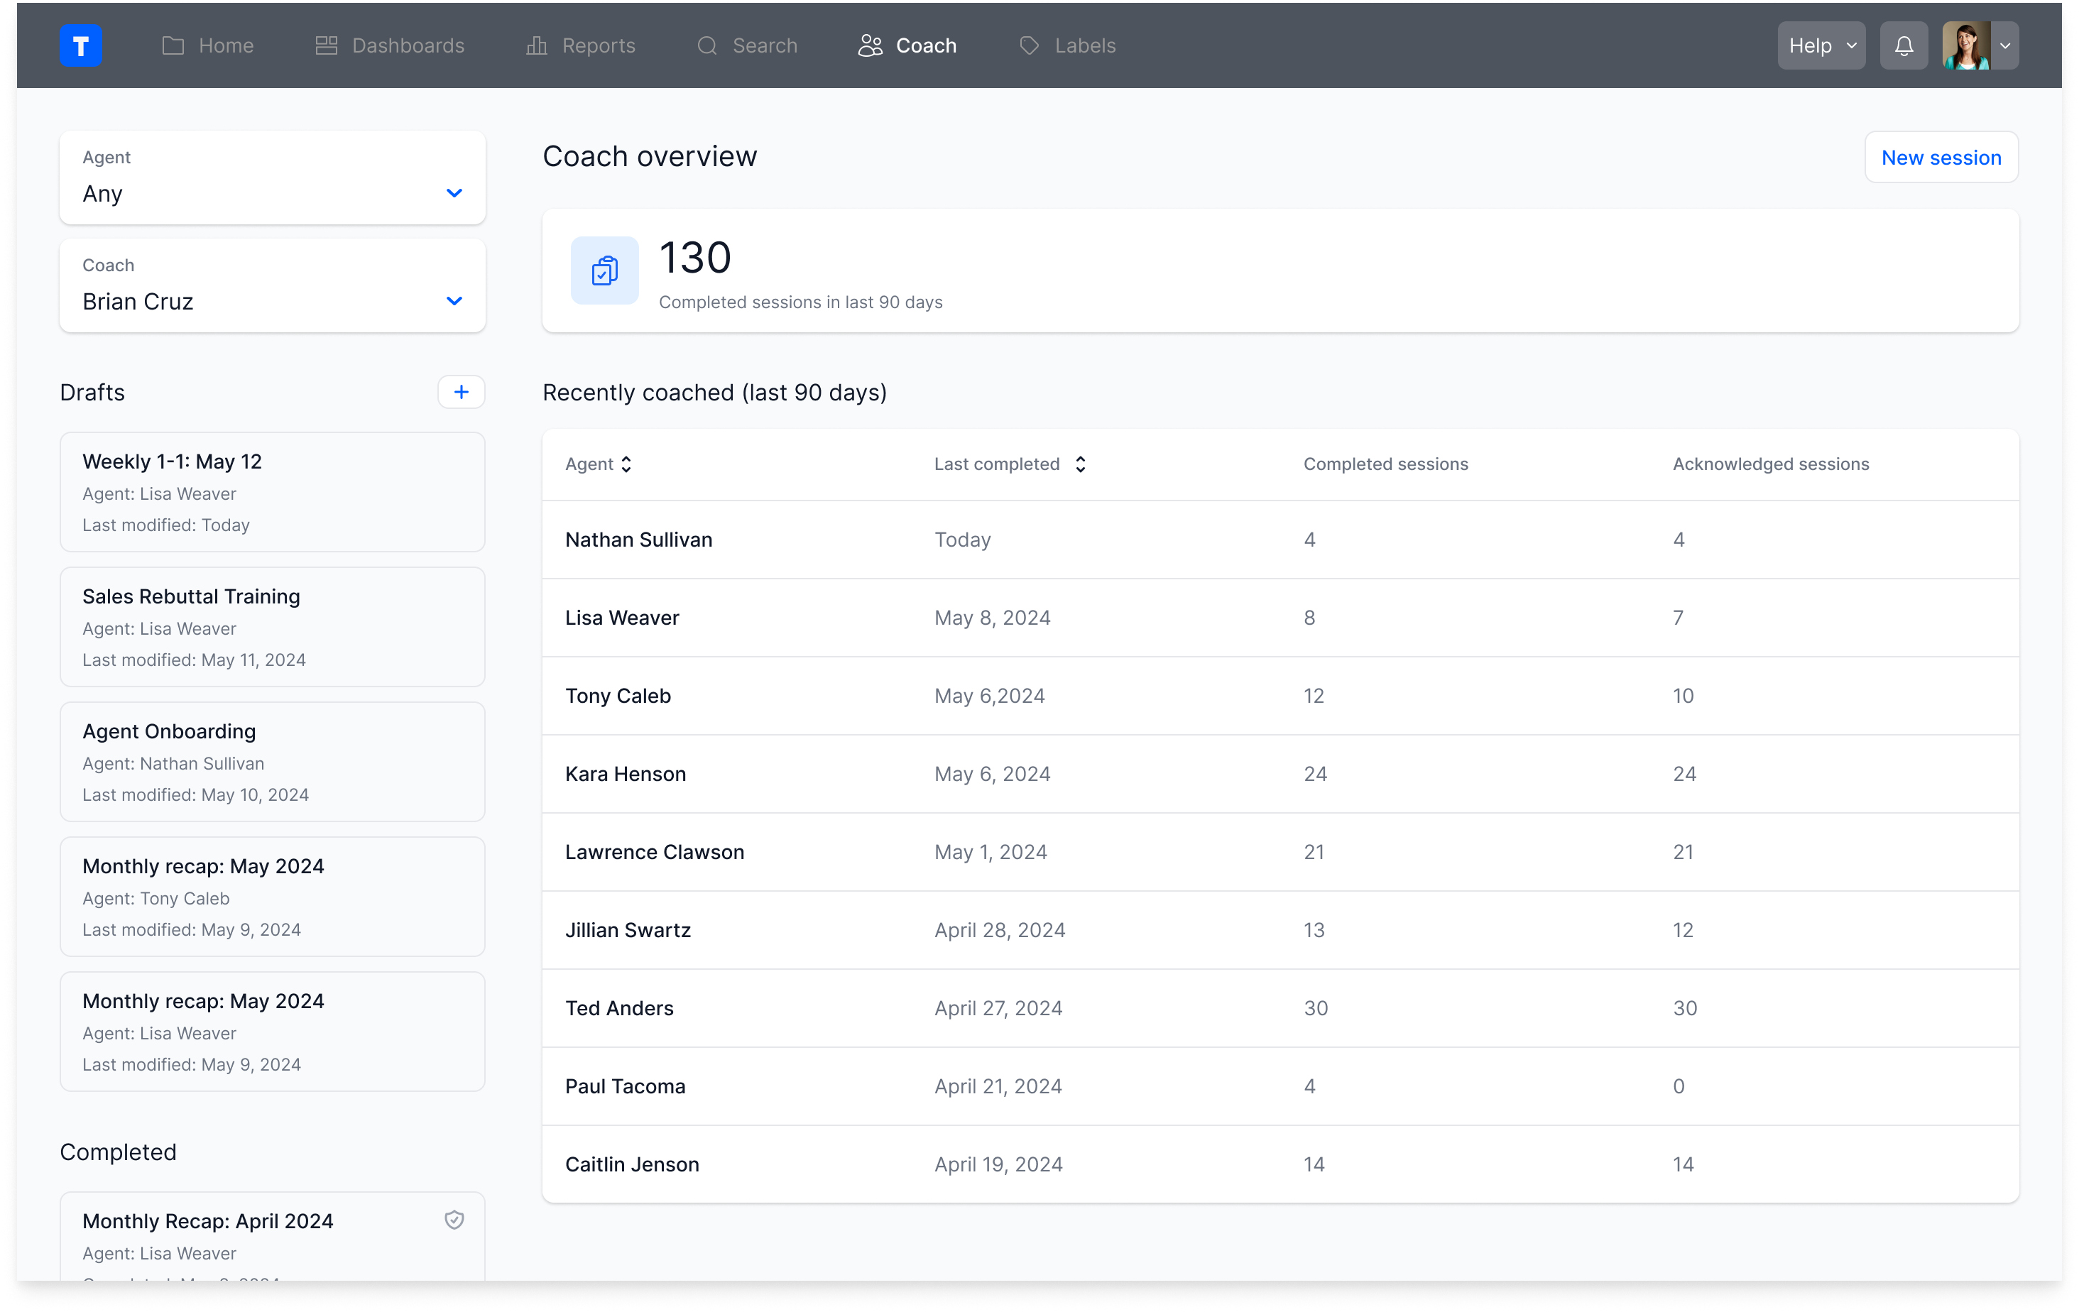Click the Coach overview title

(x=650, y=157)
